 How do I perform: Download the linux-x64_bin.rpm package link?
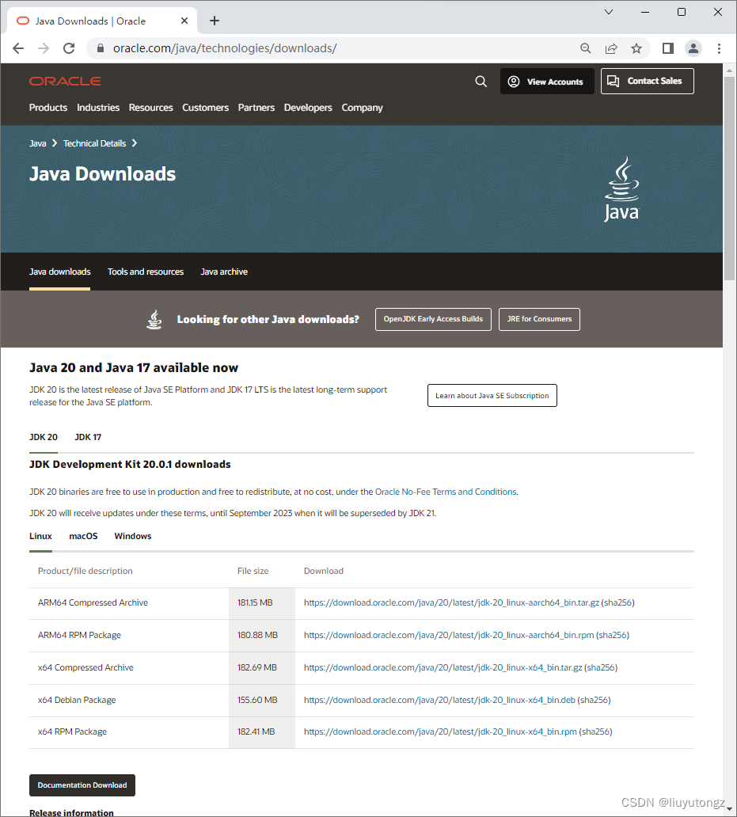click(x=440, y=731)
